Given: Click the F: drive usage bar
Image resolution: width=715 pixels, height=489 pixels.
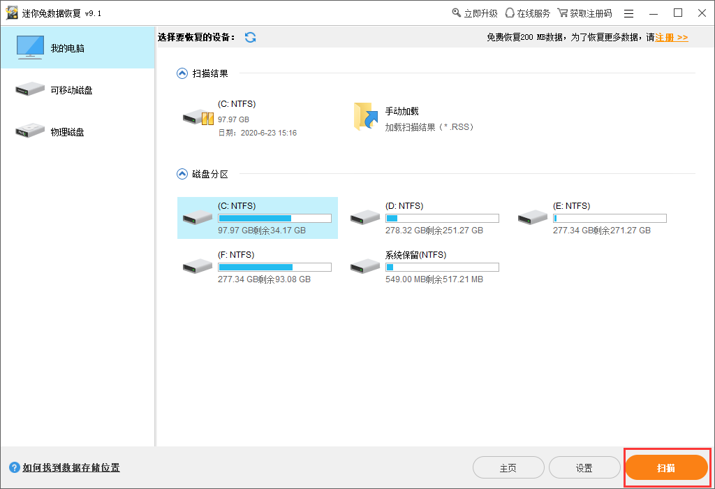Looking at the screenshot, I should 274,268.
